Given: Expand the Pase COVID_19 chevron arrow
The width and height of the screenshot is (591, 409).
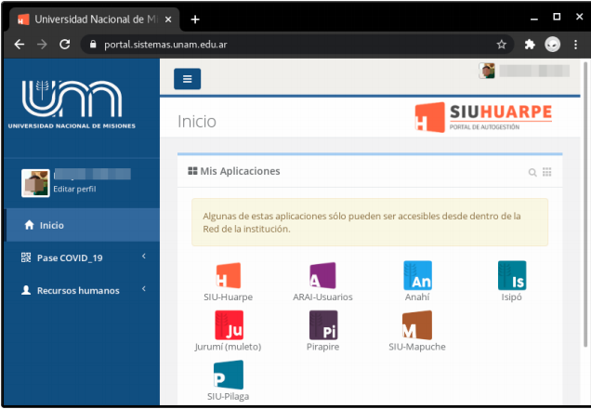Looking at the screenshot, I should tap(144, 257).
